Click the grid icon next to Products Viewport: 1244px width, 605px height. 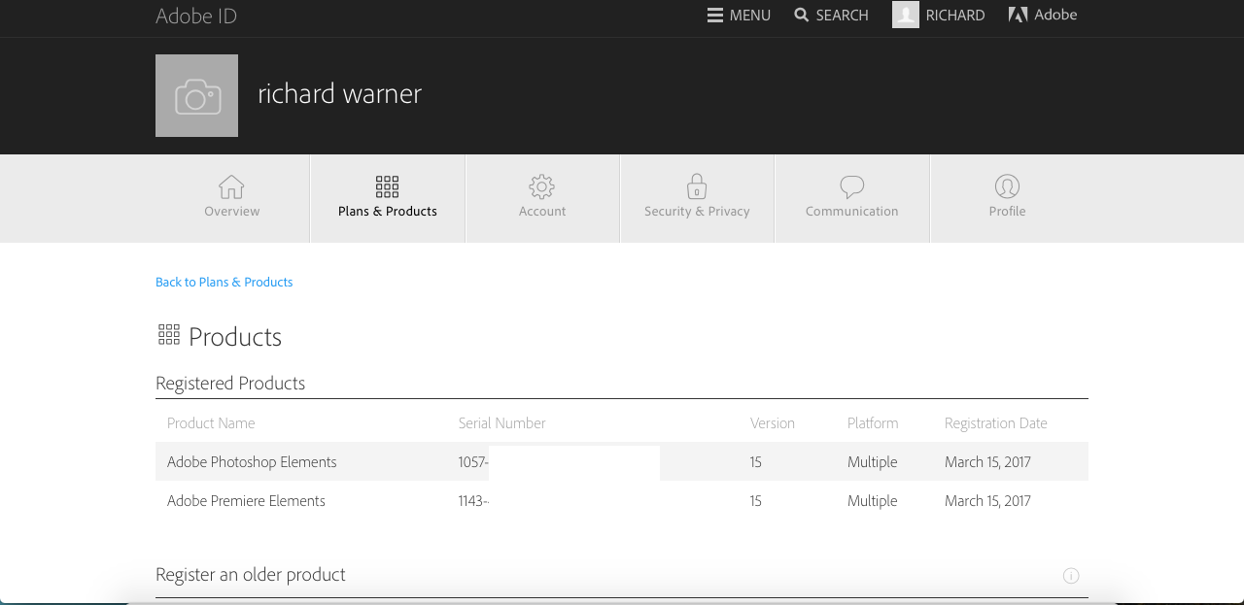[x=169, y=335]
